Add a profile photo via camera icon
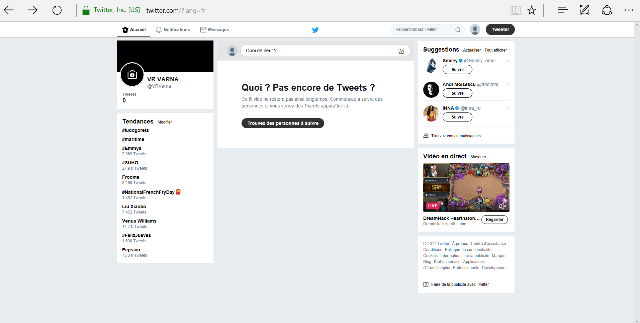The width and height of the screenshot is (640, 323). coord(132,75)
